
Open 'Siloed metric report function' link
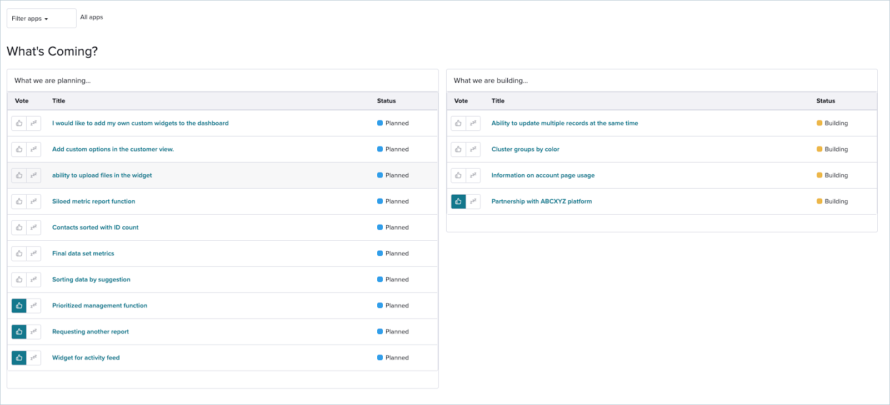pos(93,201)
